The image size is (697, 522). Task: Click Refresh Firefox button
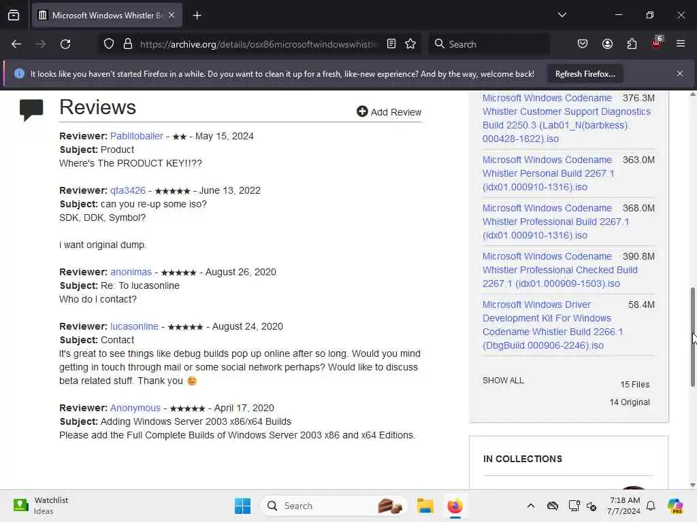point(585,74)
